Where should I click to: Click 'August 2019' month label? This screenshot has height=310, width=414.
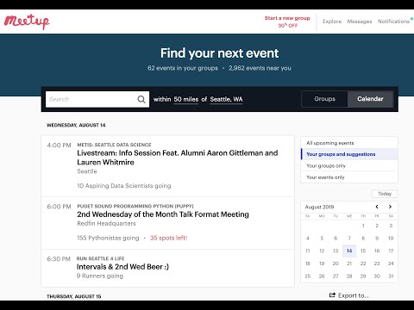319,207
